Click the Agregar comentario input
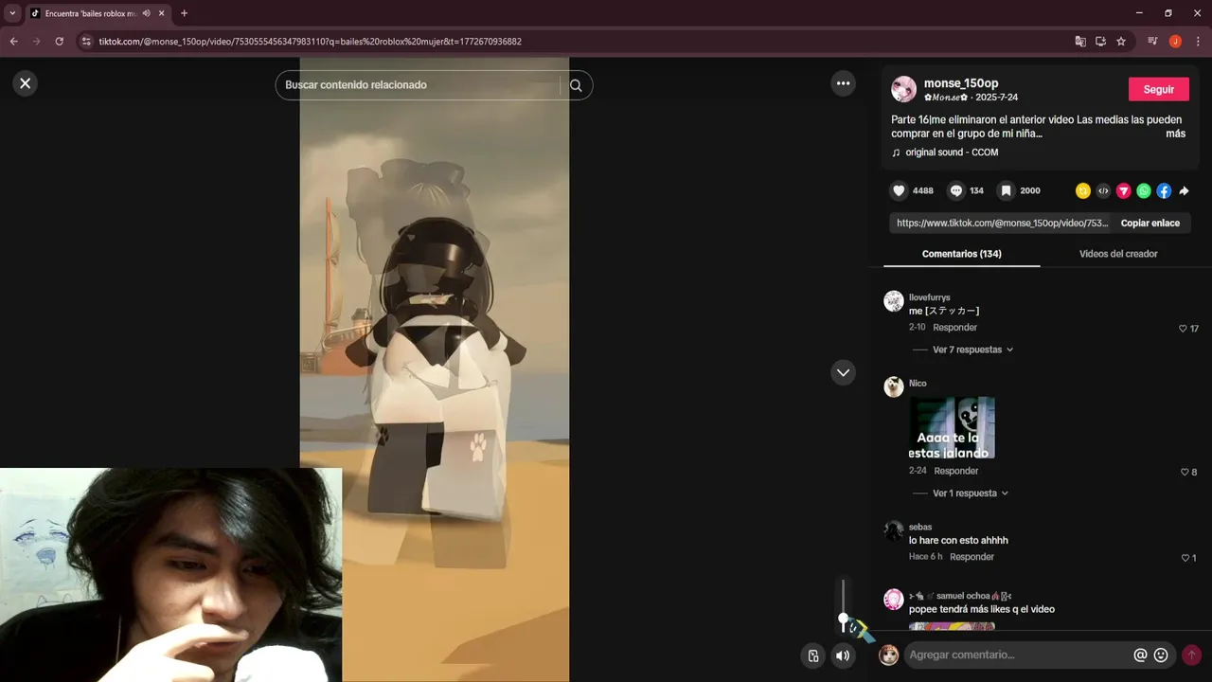The height and width of the screenshot is (682, 1212). (x=1018, y=655)
